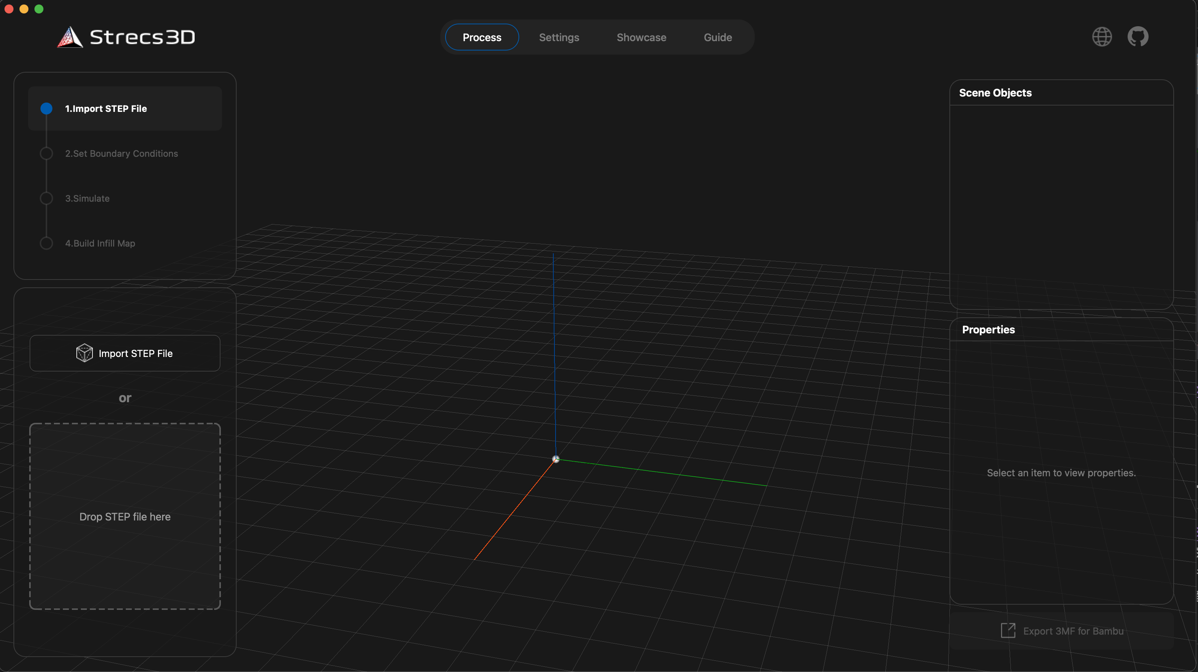The height and width of the screenshot is (672, 1198).
Task: Open the Settings tab
Action: point(559,37)
